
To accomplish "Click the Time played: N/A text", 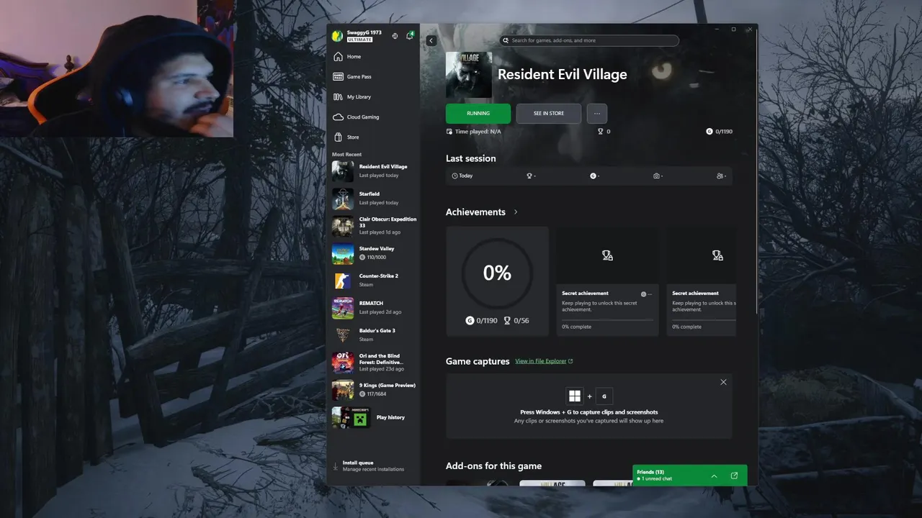I will point(478,132).
